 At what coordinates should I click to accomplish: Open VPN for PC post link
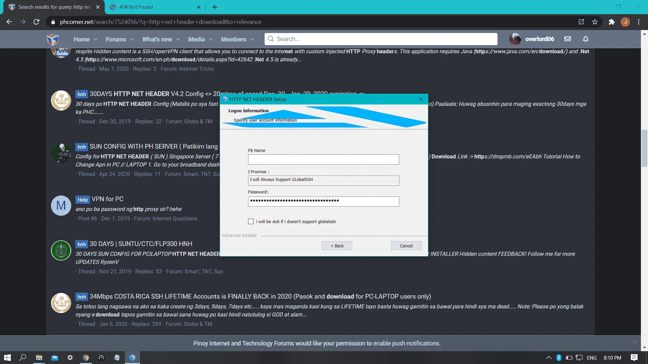coord(107,199)
